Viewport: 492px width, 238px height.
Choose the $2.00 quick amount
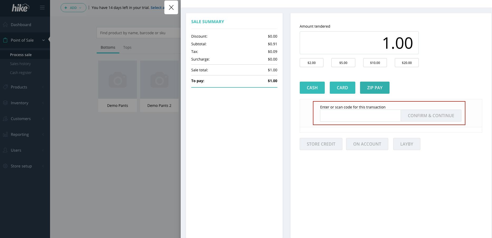click(312, 63)
